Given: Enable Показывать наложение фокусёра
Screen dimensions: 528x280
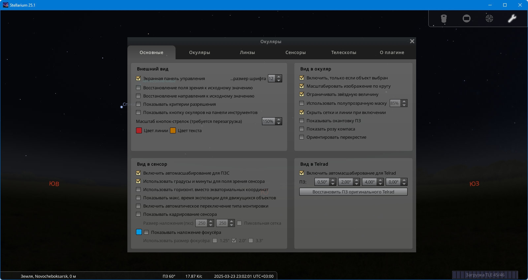Looking at the screenshot, I should [146, 232].
